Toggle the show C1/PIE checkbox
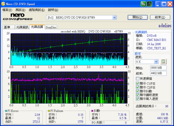Image resolution: width=174 pixels, height=126 pixels. click(138, 83)
